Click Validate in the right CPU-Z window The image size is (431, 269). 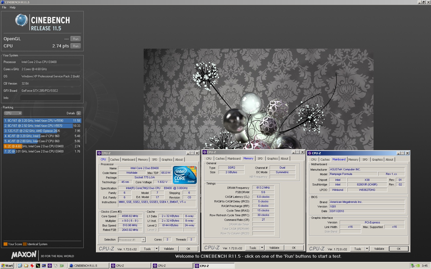tap(379, 249)
